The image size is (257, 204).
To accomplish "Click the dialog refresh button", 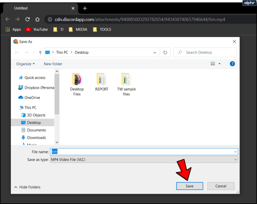I will click(165, 52).
